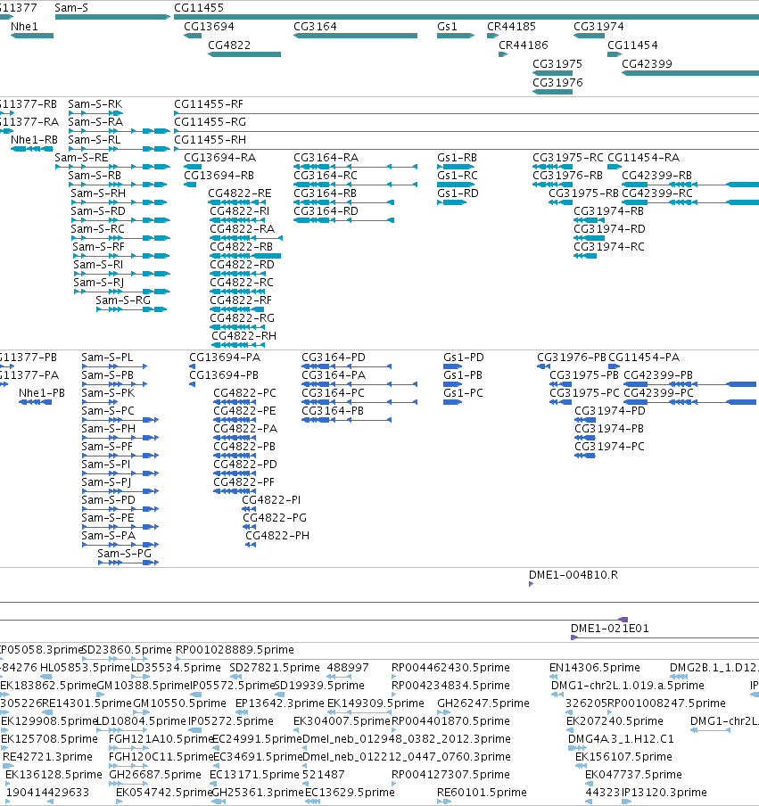Click protein Gs1-PC
The height and width of the screenshot is (806, 759).
[x=463, y=393]
